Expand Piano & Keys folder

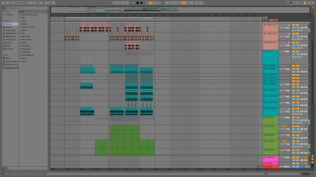pos(20,39)
